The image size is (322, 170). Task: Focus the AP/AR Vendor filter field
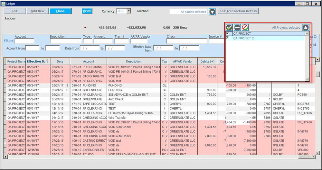tap(139, 41)
